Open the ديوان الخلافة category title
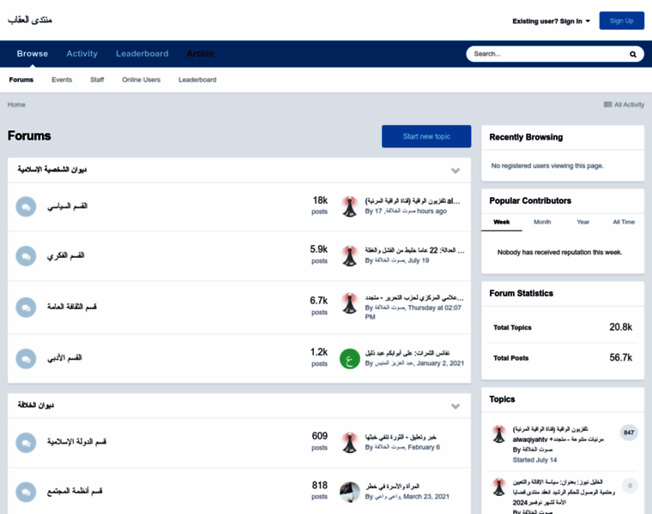The width and height of the screenshot is (652, 514). coord(35,405)
